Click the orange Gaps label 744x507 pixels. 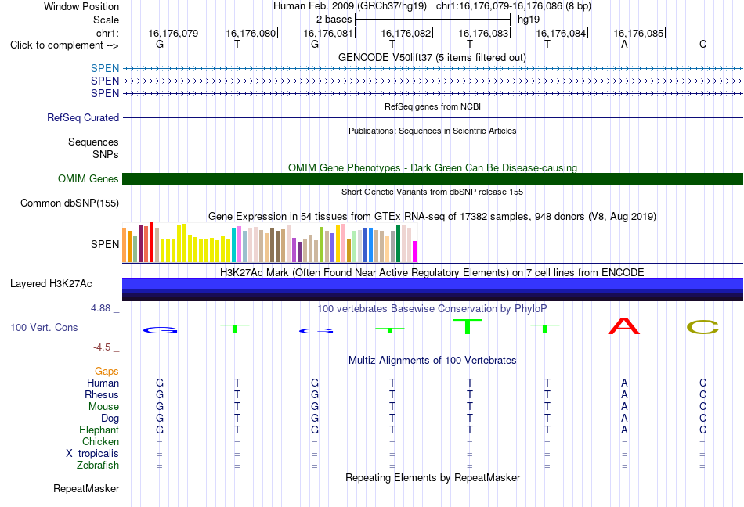[107, 371]
